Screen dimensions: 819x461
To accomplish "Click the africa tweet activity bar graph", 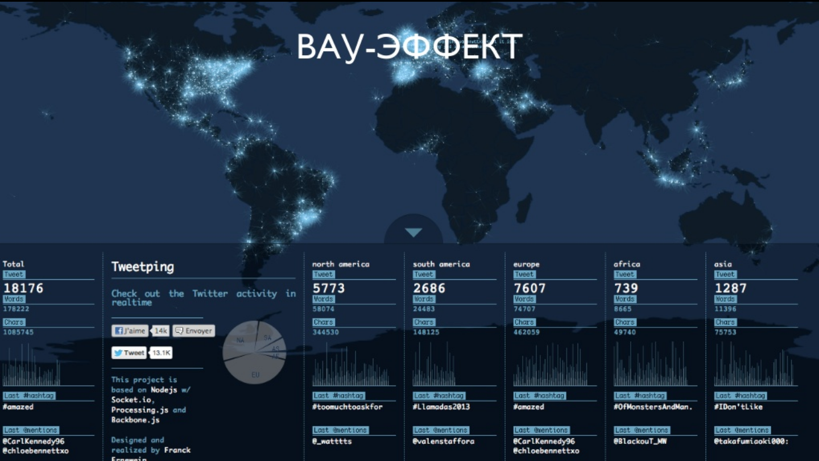I will pyautogui.click(x=652, y=365).
